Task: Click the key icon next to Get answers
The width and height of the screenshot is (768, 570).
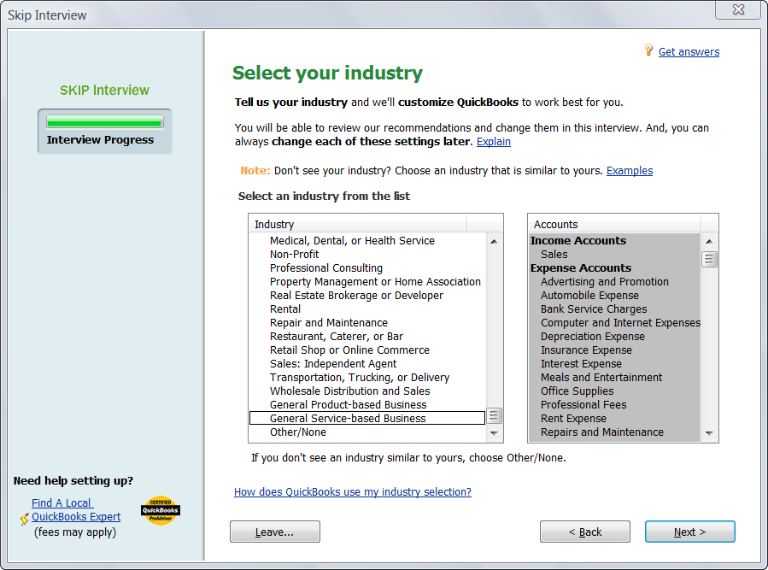Action: pos(649,51)
